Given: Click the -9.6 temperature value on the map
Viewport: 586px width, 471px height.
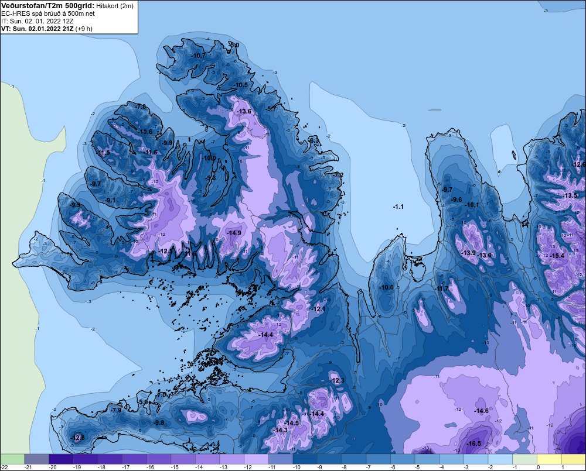Looking at the screenshot, I should (x=456, y=200).
